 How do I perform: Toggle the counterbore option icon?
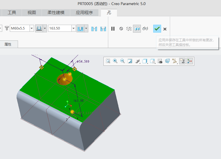click(103, 29)
